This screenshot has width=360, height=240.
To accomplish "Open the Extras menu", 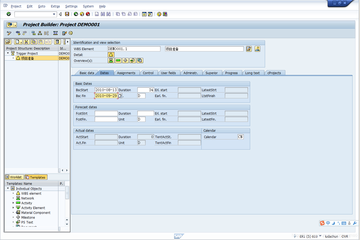I will 55,6.
